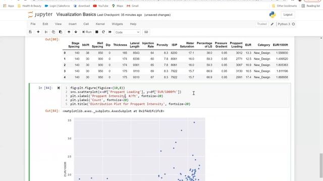Open the Help menu

click(133, 24)
